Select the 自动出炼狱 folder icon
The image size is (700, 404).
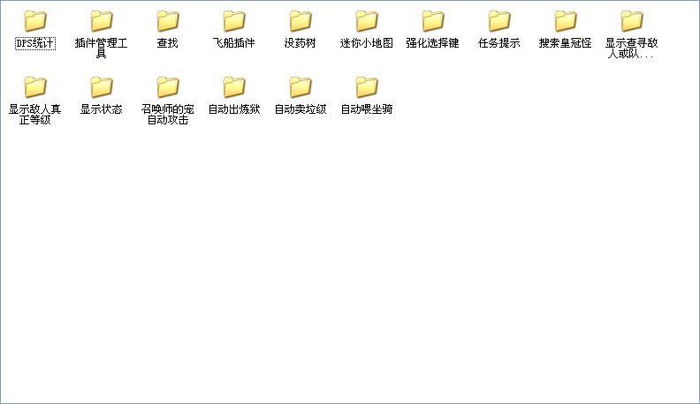(234, 86)
